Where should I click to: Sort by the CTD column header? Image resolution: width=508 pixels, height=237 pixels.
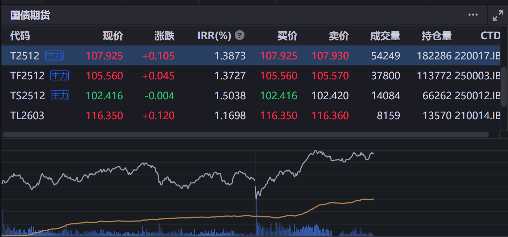[490, 36]
